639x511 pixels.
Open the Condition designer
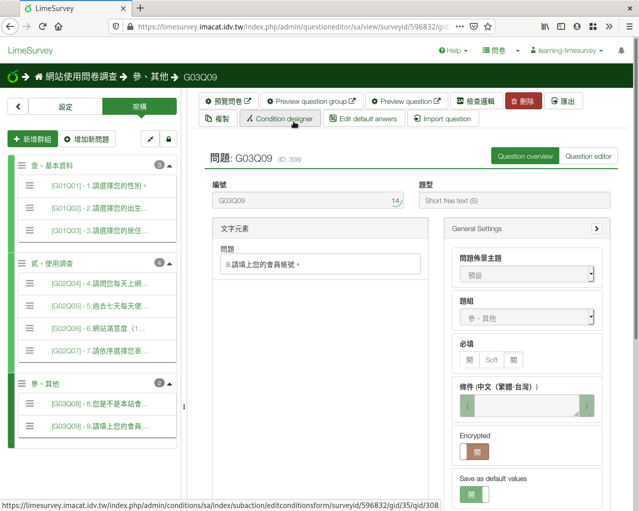(x=280, y=119)
